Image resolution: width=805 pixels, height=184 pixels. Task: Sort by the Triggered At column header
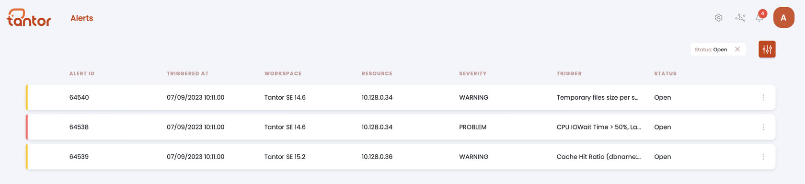(x=187, y=73)
